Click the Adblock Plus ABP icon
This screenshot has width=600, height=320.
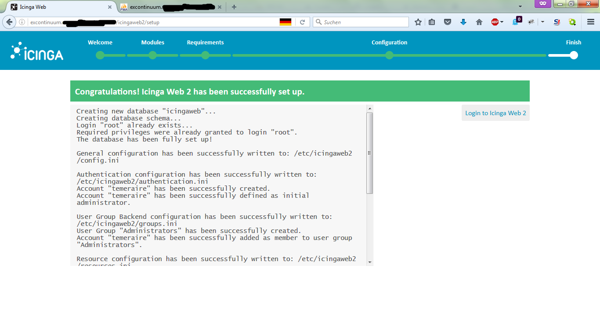click(495, 22)
